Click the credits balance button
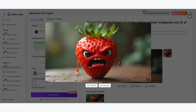Viewport: 196px width, 112px height. (x=179, y=13)
